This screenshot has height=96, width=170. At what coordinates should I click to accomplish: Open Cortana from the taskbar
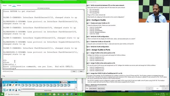pyautogui.click(x=37, y=94)
